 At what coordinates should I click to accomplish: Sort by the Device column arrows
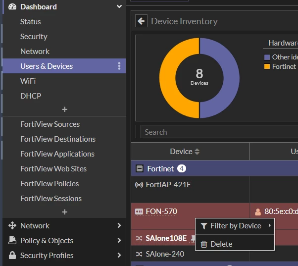(x=197, y=152)
